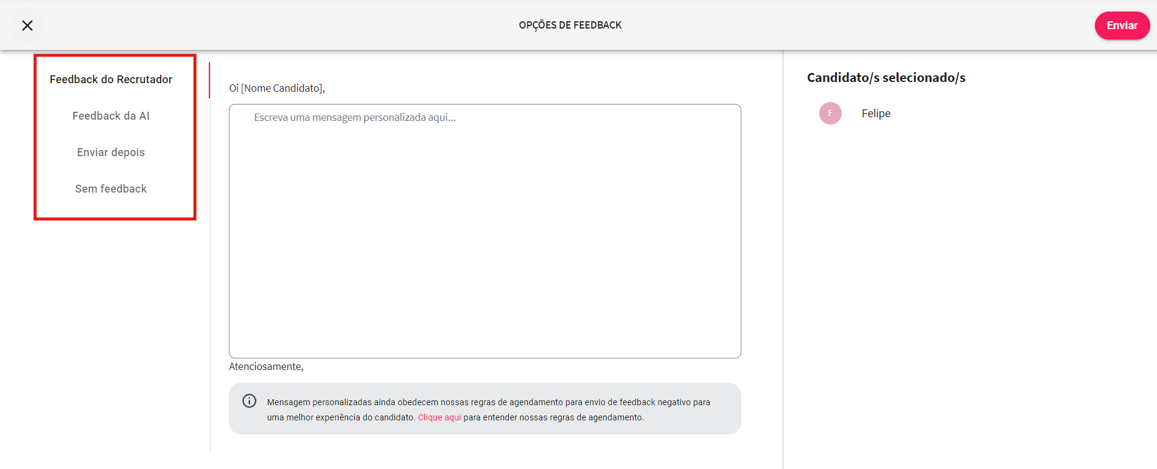
Task: Select the candidate name Felipe
Action: point(876,114)
